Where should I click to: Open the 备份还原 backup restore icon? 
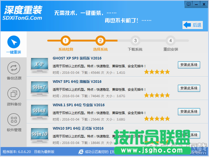pos(14,68)
